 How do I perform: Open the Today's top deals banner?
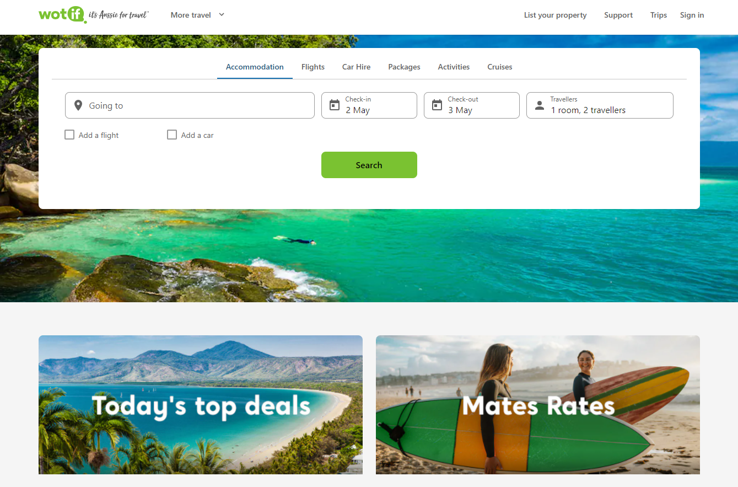(201, 405)
